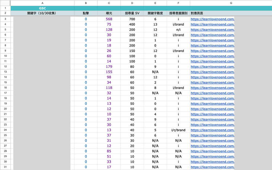Select the impressions cell showing 98

(x=109, y=77)
